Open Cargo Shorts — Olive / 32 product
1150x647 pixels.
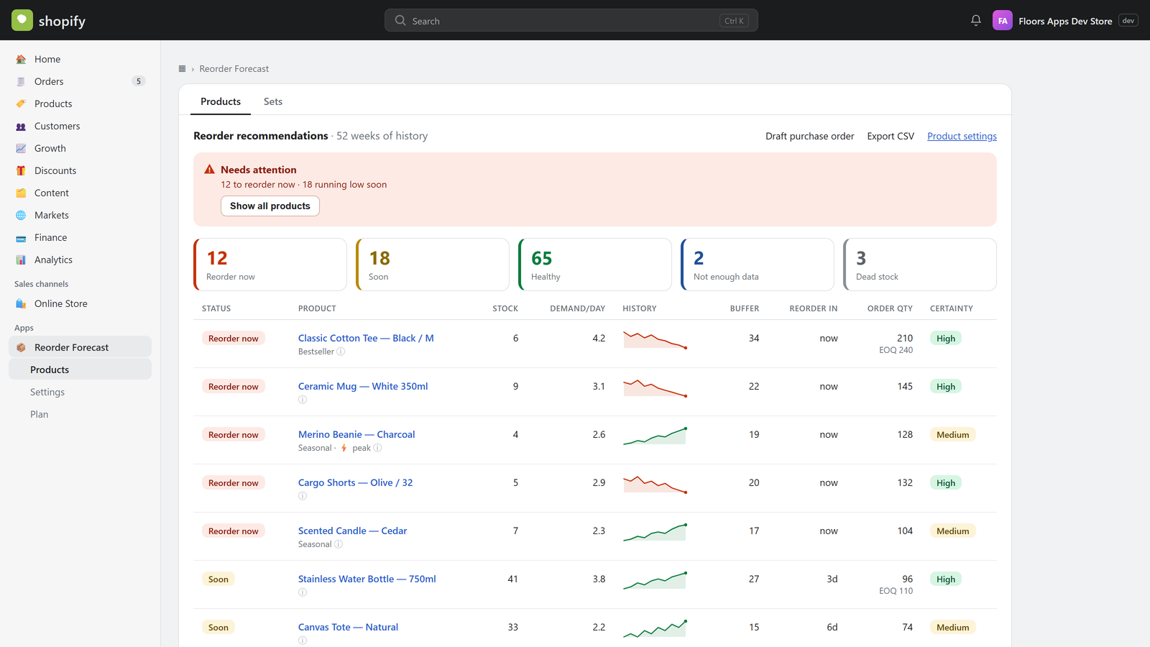point(356,482)
